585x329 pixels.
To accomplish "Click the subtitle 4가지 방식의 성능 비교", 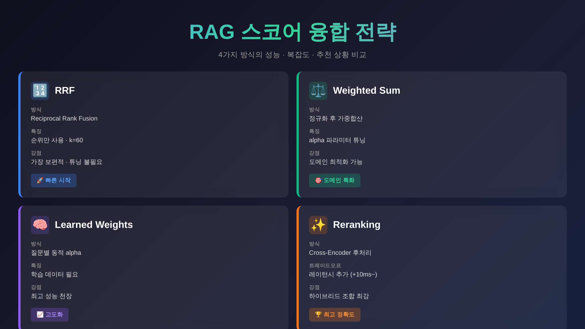I will point(292,55).
